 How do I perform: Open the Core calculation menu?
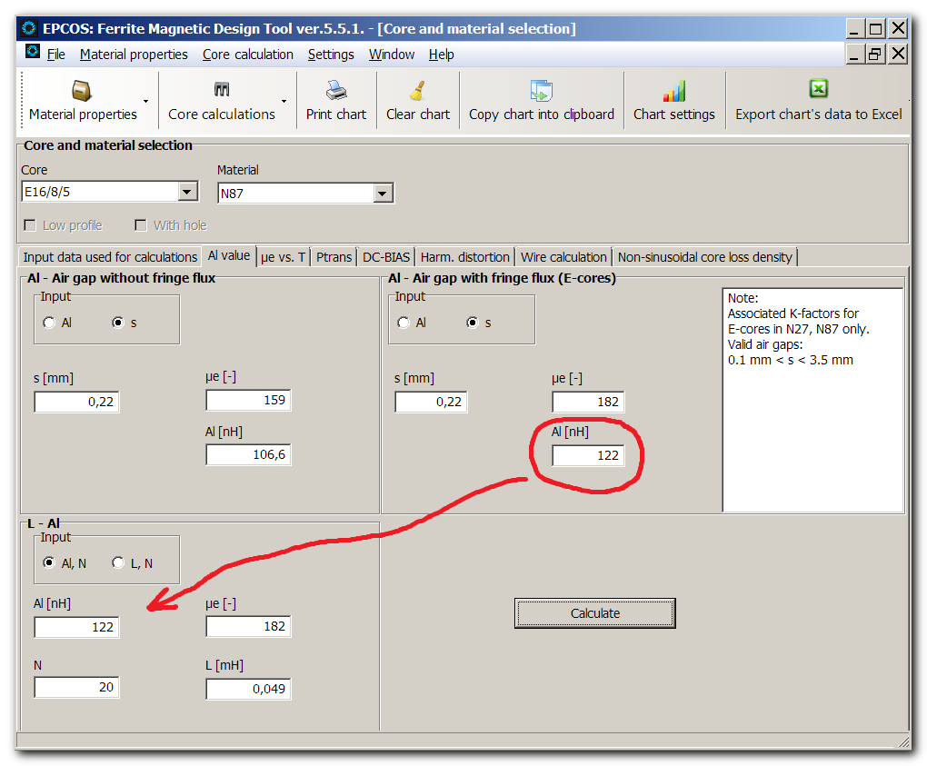(x=248, y=55)
